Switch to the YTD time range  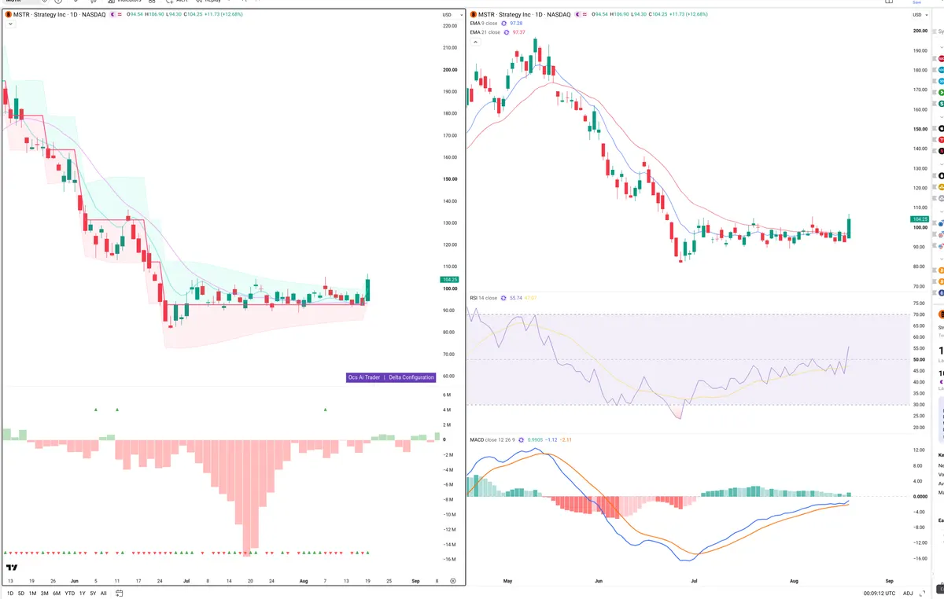click(x=69, y=593)
